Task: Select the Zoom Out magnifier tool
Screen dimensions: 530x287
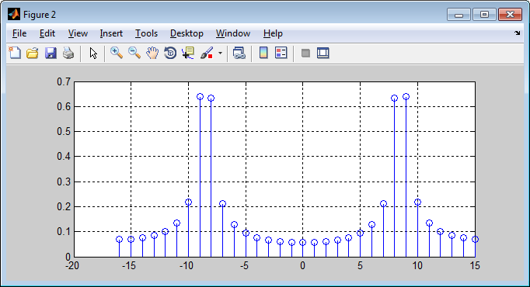Action: (x=134, y=53)
